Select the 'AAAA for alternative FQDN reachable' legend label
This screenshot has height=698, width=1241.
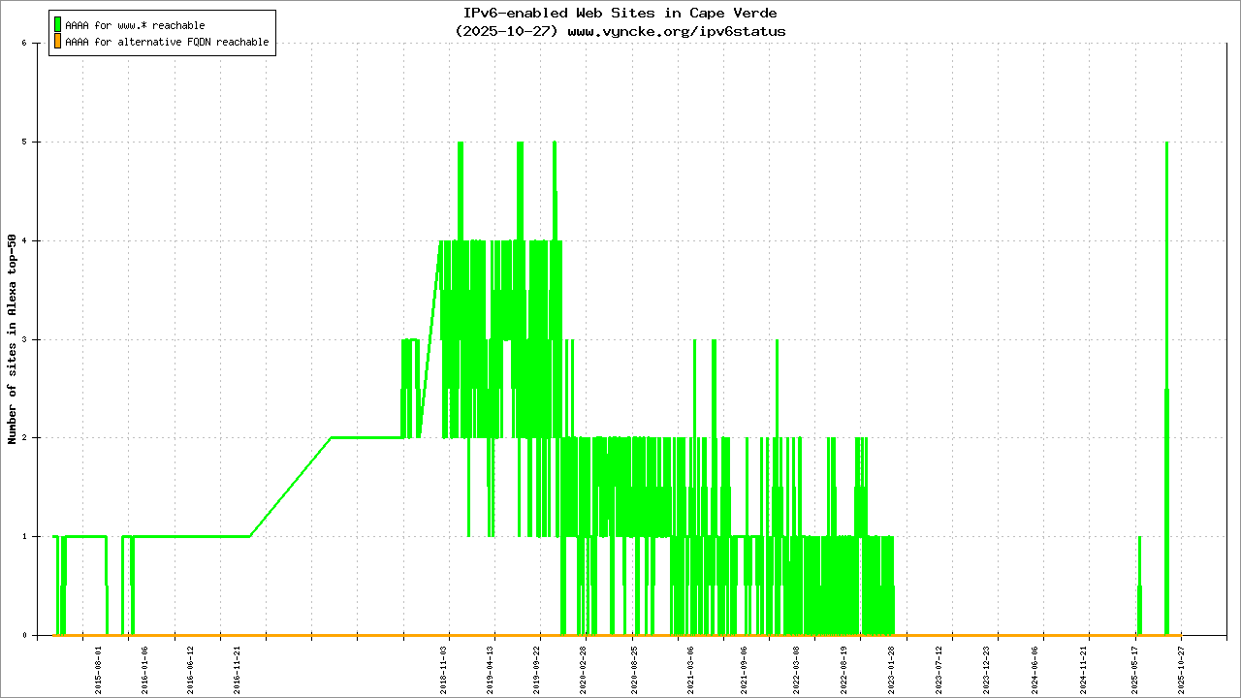[x=167, y=43]
